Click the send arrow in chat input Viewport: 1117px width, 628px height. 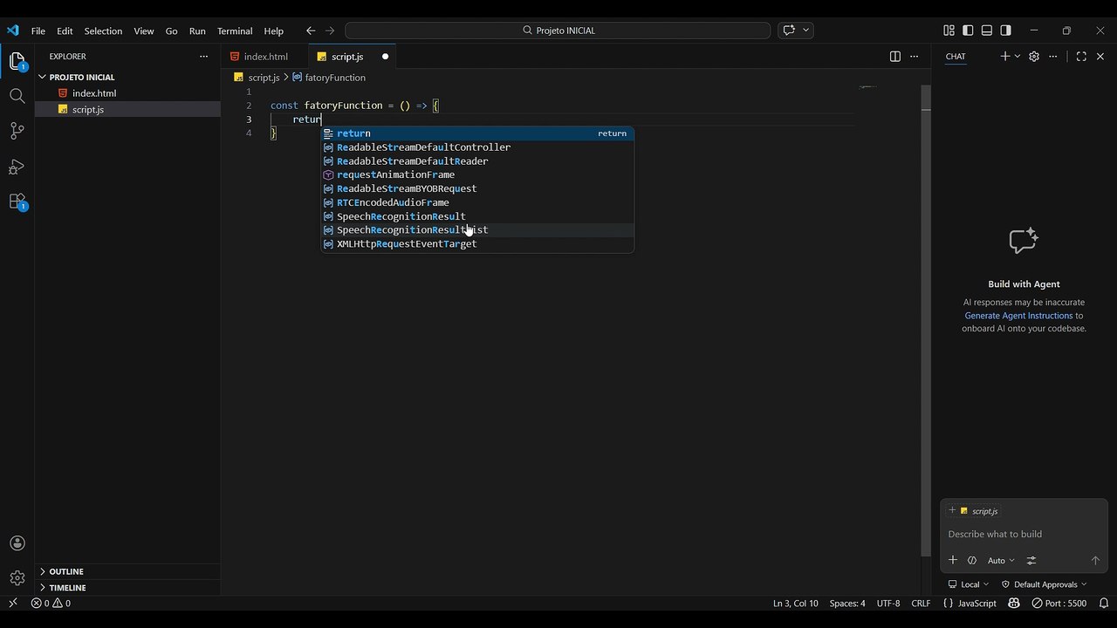coord(1095,560)
